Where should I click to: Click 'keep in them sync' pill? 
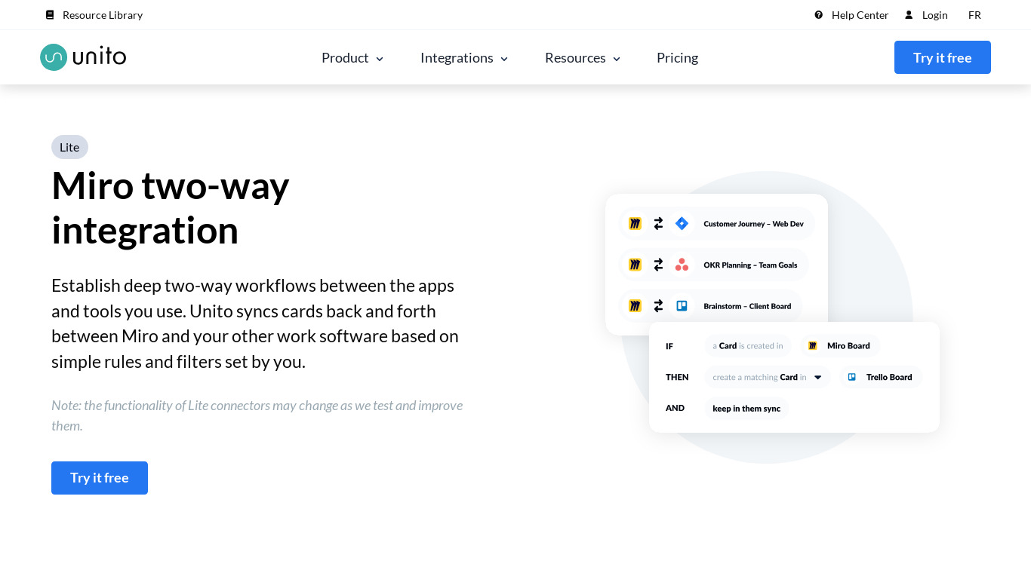[746, 409]
